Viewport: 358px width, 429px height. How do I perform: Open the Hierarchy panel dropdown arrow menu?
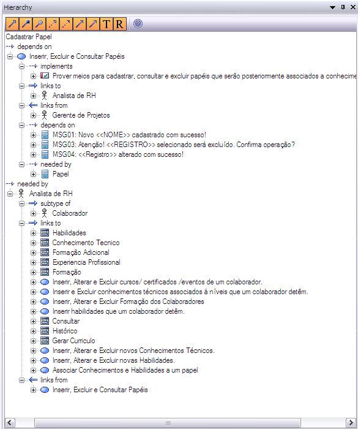(332, 7)
